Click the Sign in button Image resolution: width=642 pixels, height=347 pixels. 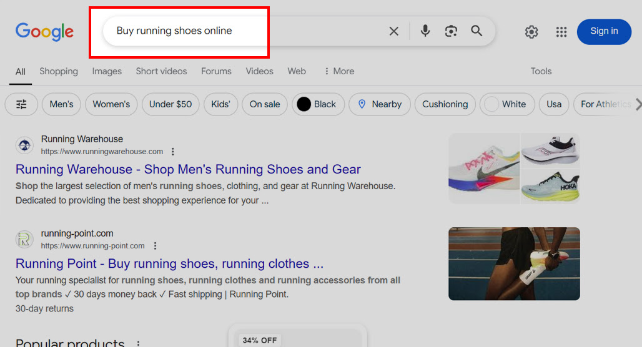[604, 32]
